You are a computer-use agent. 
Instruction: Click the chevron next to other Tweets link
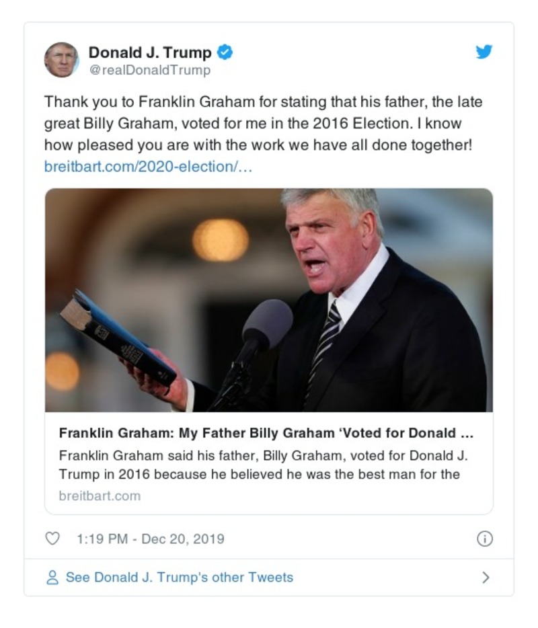486,577
